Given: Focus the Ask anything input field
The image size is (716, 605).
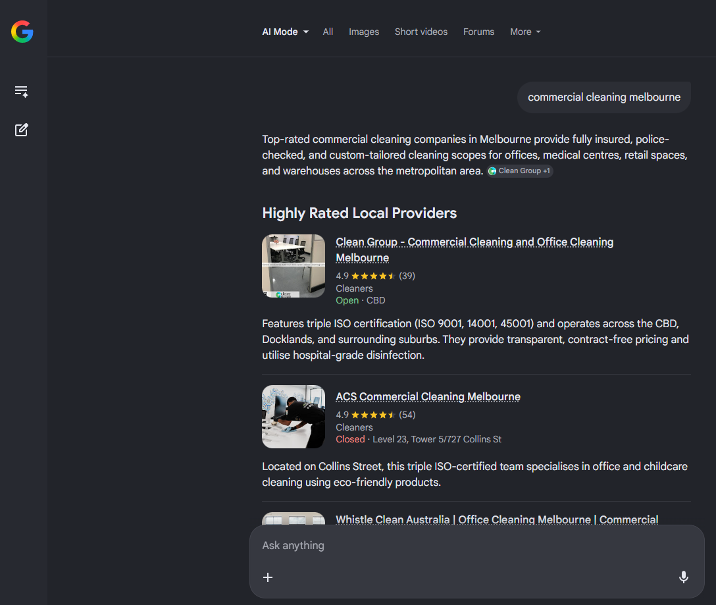Looking at the screenshot, I should coord(476,546).
